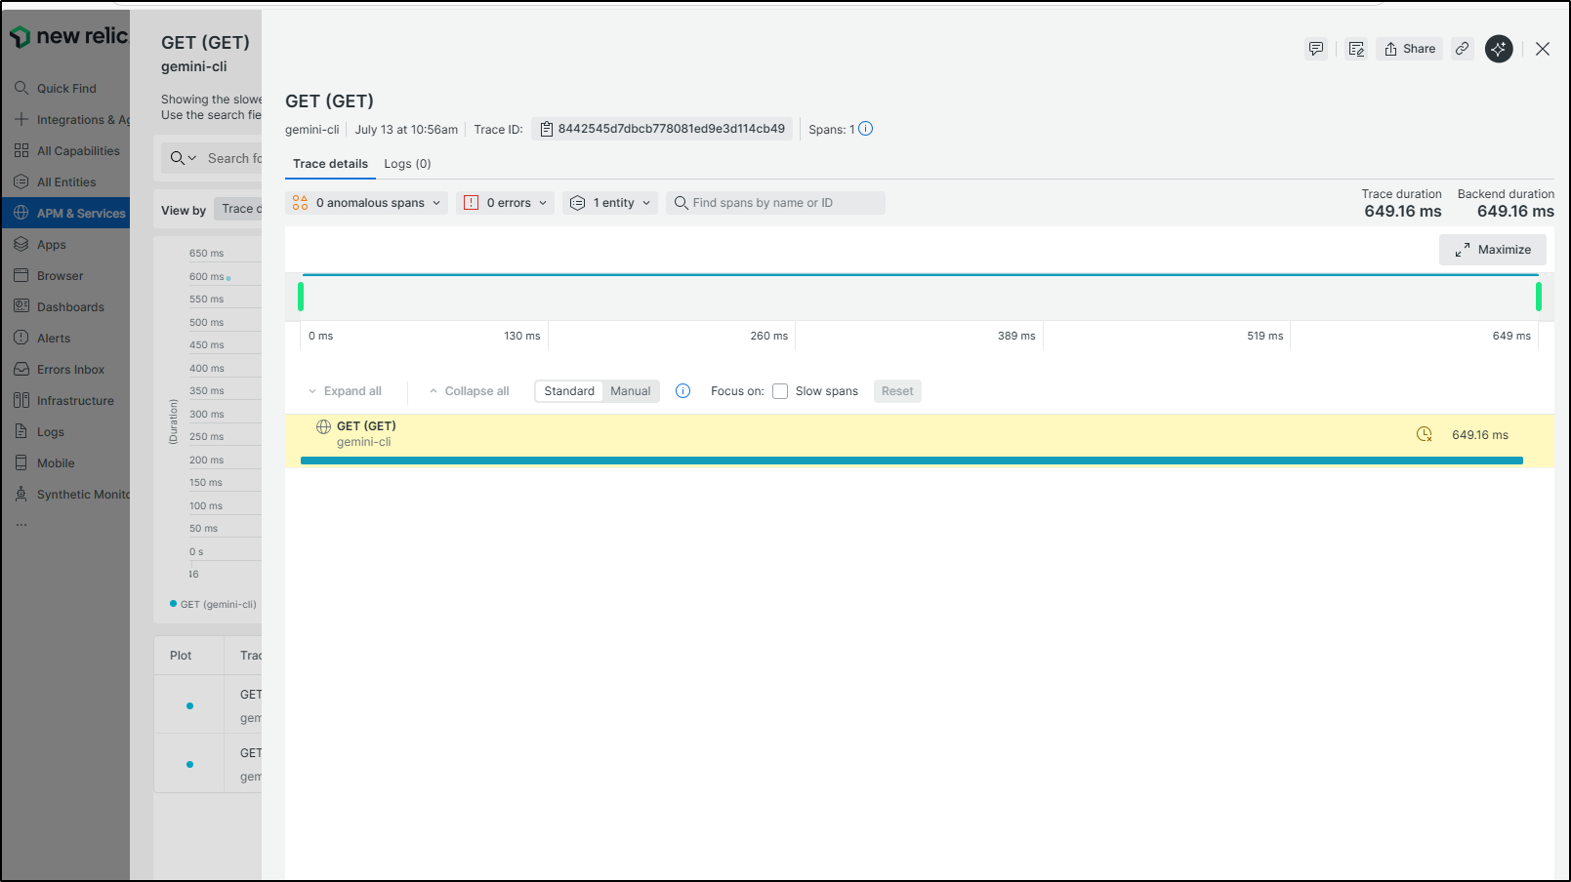Open the feedback comment icon
The height and width of the screenshot is (882, 1571).
pos(1316,49)
